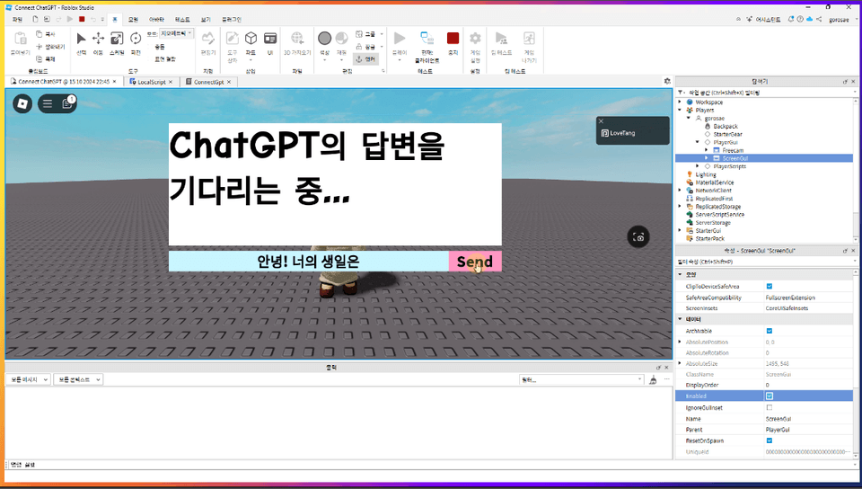Viewport: 862px width, 489px height.
Task: Collapse the Players node in Explorer
Action: pyautogui.click(x=680, y=110)
